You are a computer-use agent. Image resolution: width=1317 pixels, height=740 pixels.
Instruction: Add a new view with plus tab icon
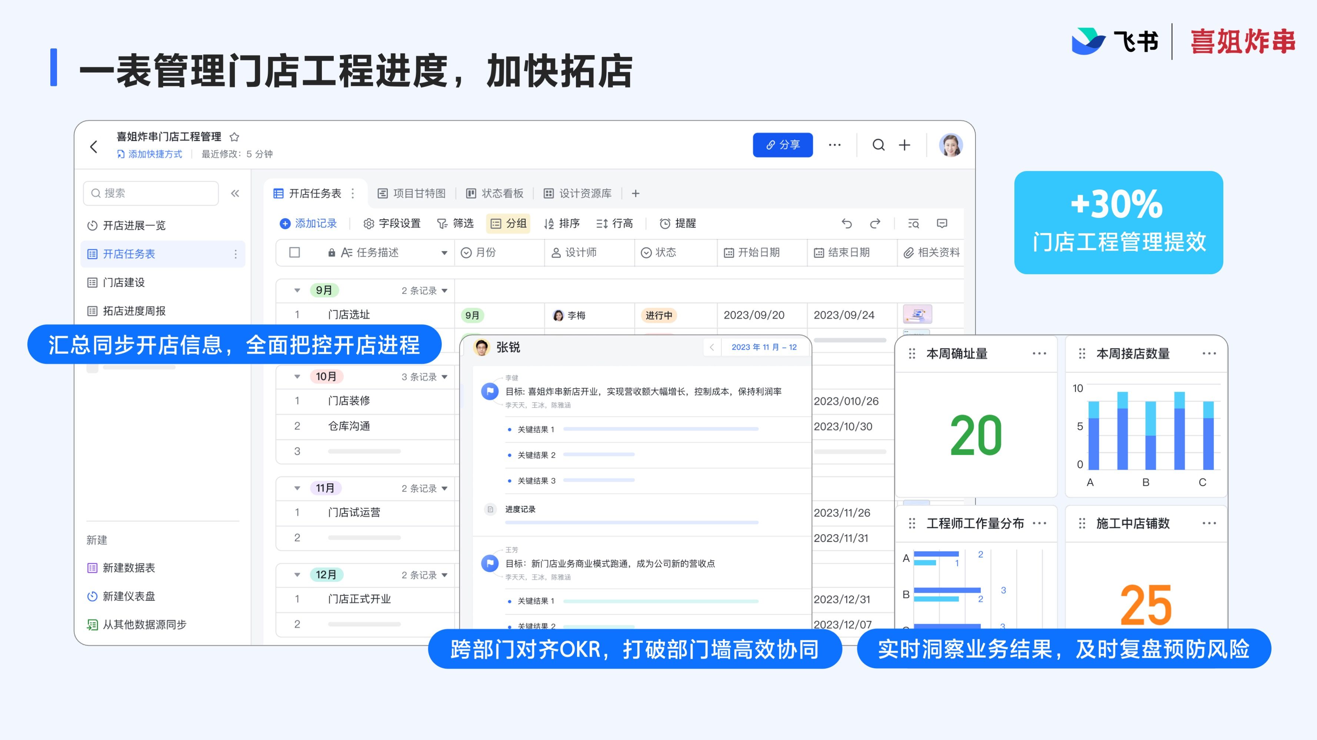point(636,193)
